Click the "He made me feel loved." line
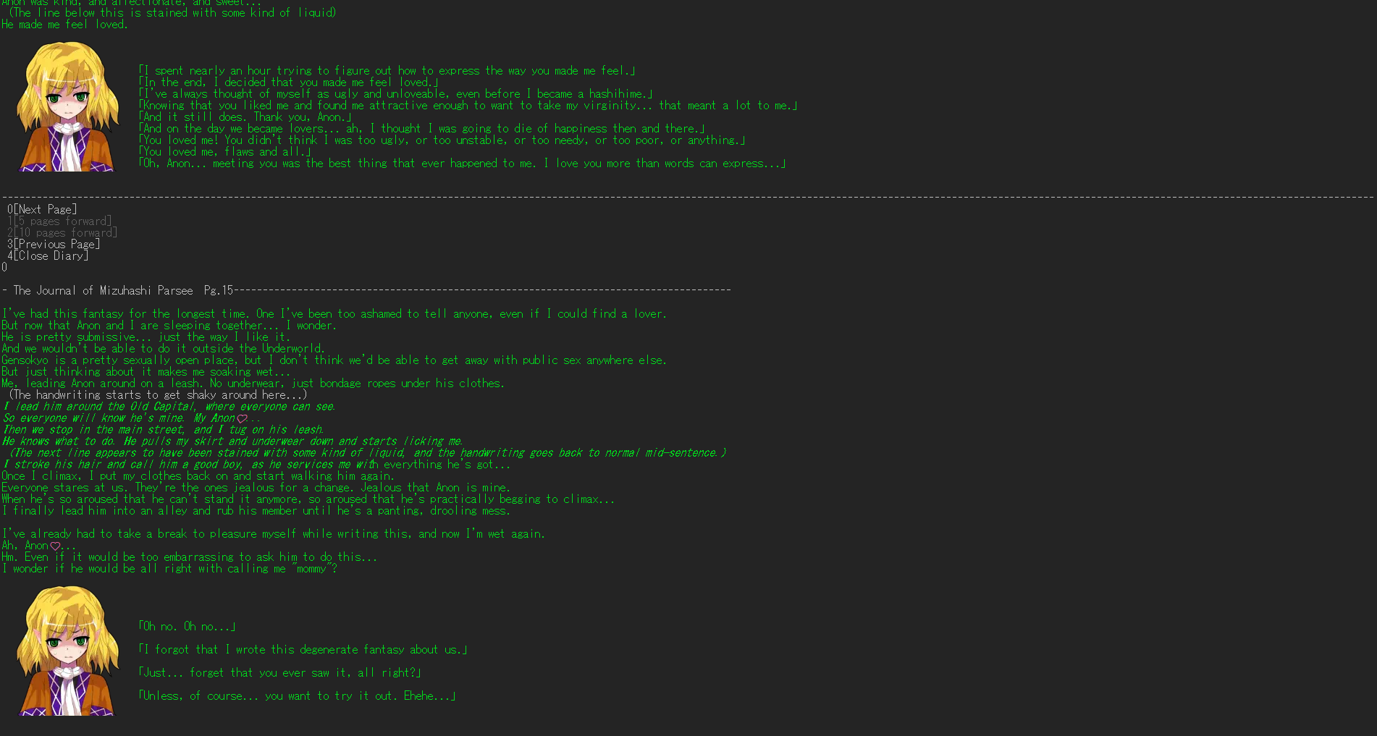Viewport: 1377px width, 736px height. [65, 24]
